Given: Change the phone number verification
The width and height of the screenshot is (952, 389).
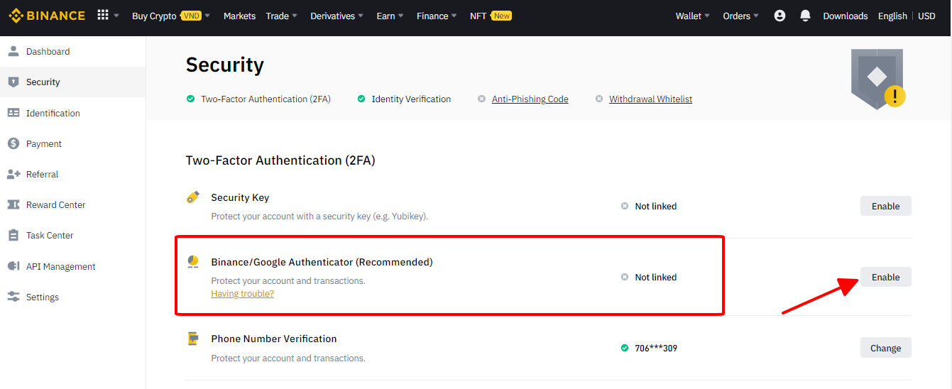Looking at the screenshot, I should tap(885, 348).
